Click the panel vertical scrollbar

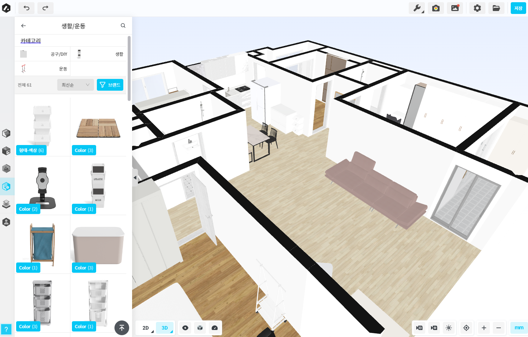pos(129,68)
